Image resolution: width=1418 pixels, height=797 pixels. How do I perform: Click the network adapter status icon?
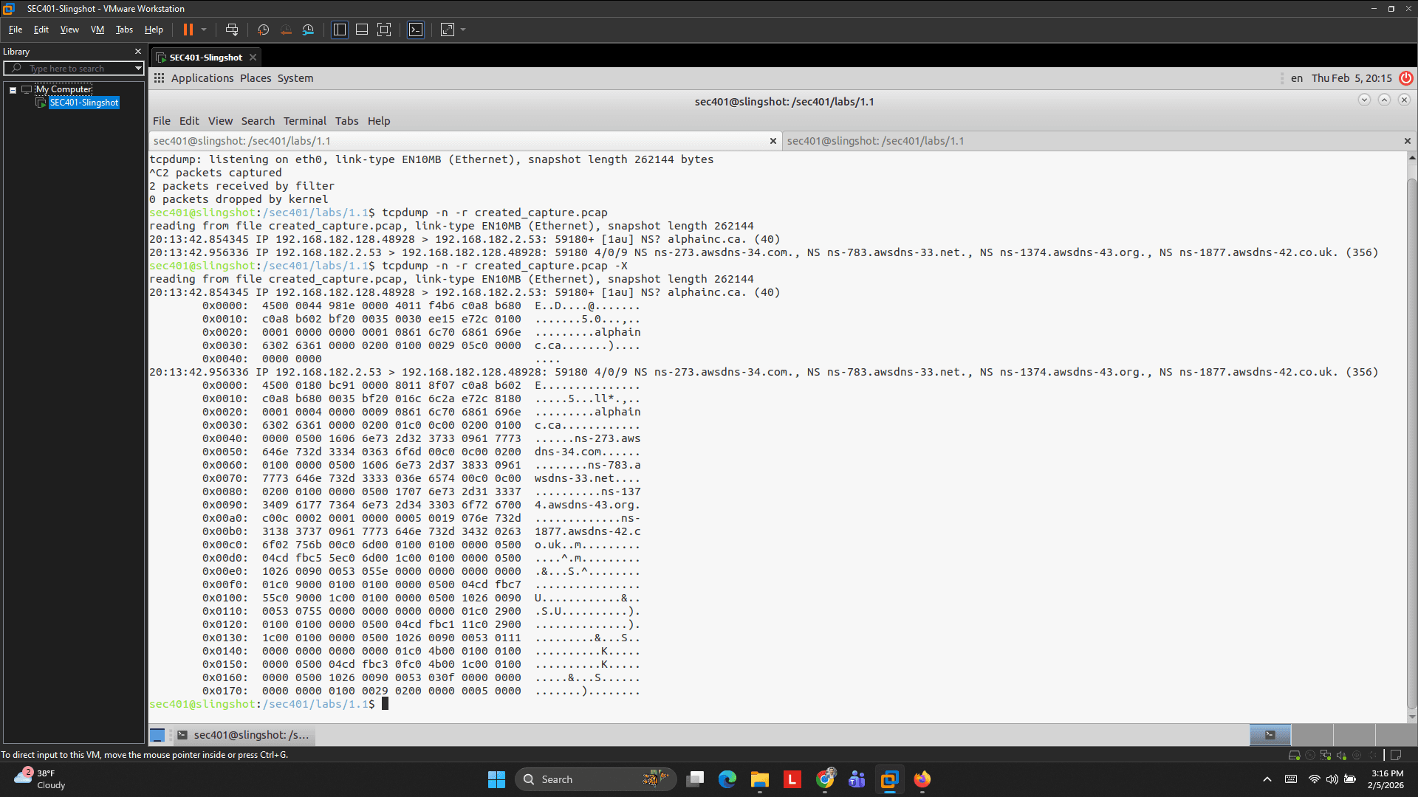click(x=1326, y=755)
